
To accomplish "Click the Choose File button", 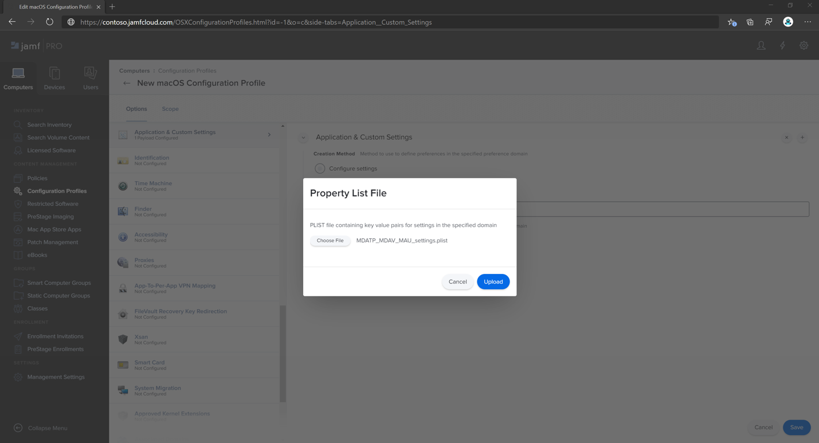I will click(x=330, y=241).
